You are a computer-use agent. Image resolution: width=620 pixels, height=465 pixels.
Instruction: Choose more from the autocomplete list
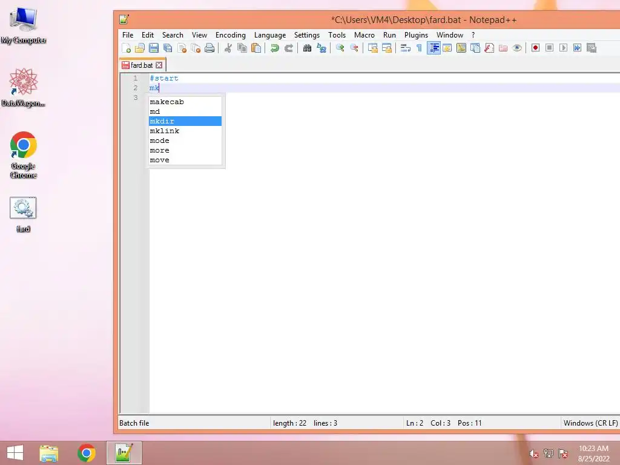click(x=185, y=150)
